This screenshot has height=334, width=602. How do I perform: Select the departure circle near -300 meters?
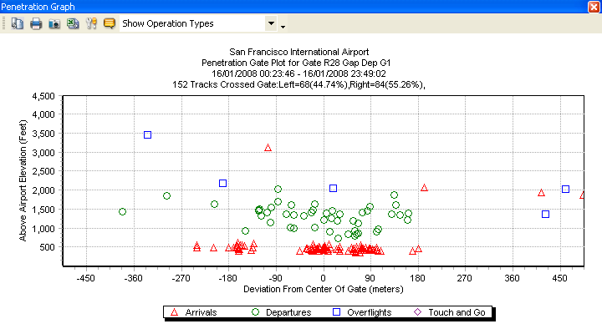166,196
